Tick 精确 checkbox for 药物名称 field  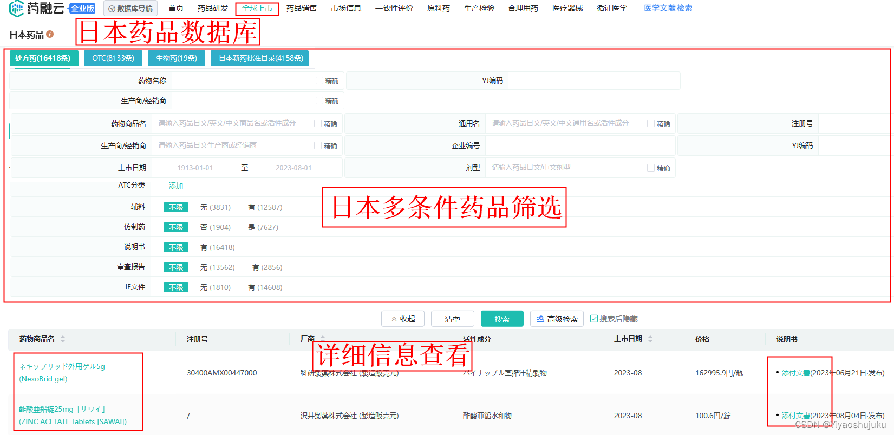click(x=319, y=81)
